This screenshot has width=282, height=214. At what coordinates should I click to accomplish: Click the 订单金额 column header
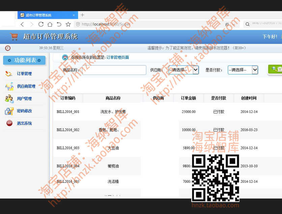(x=188, y=98)
